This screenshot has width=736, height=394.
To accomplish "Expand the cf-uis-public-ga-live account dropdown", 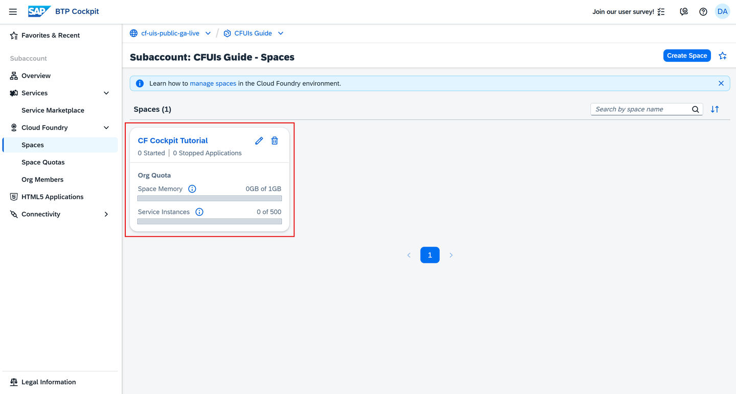I will pyautogui.click(x=208, y=33).
